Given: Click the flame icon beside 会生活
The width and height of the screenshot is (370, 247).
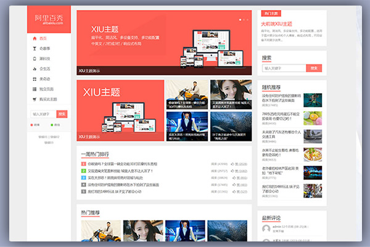Looking at the screenshot, I should tap(35, 69).
